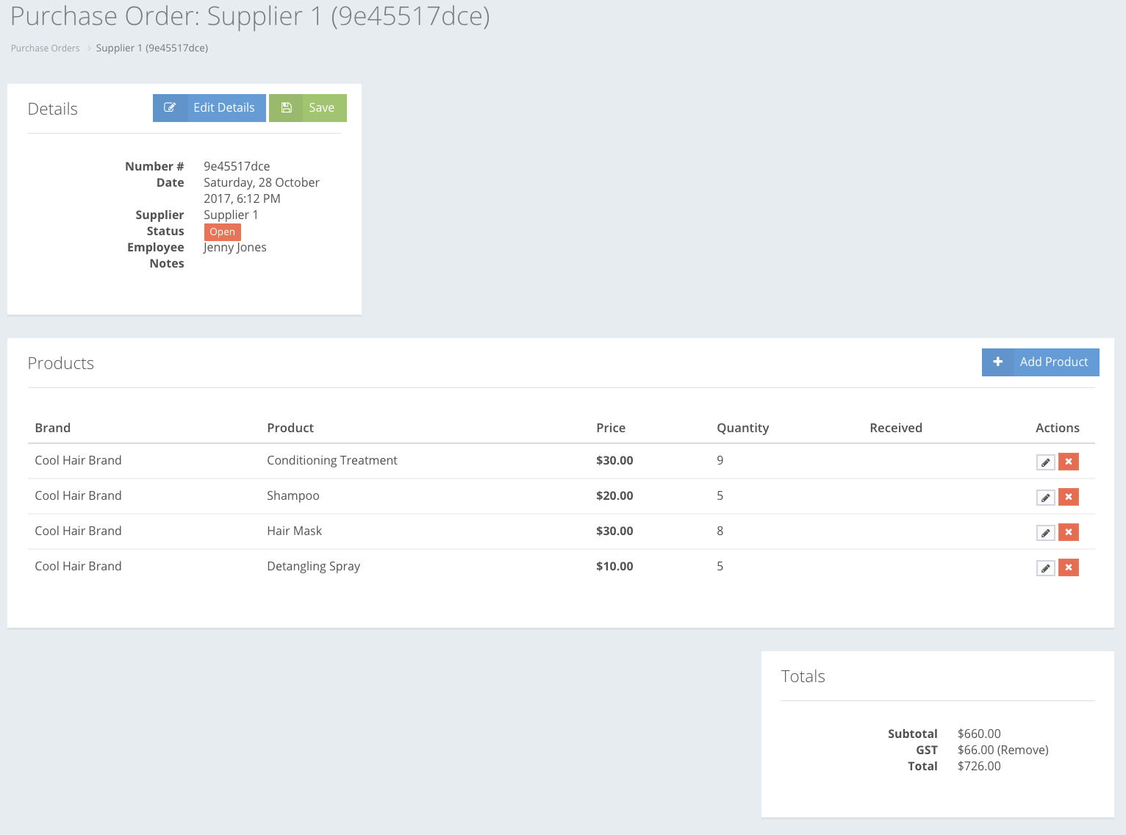1126x835 pixels.
Task: Click the Details section heading
Action: [x=53, y=109]
